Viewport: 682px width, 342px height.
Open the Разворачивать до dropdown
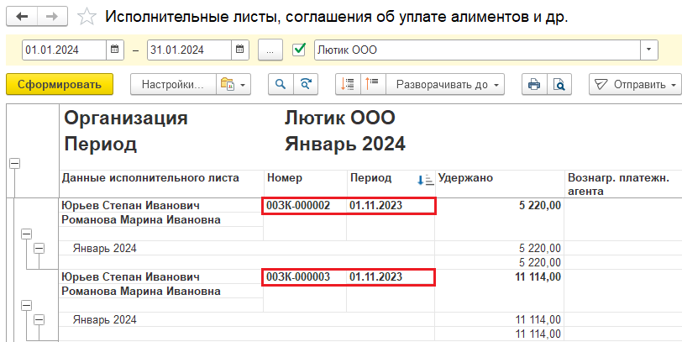445,84
